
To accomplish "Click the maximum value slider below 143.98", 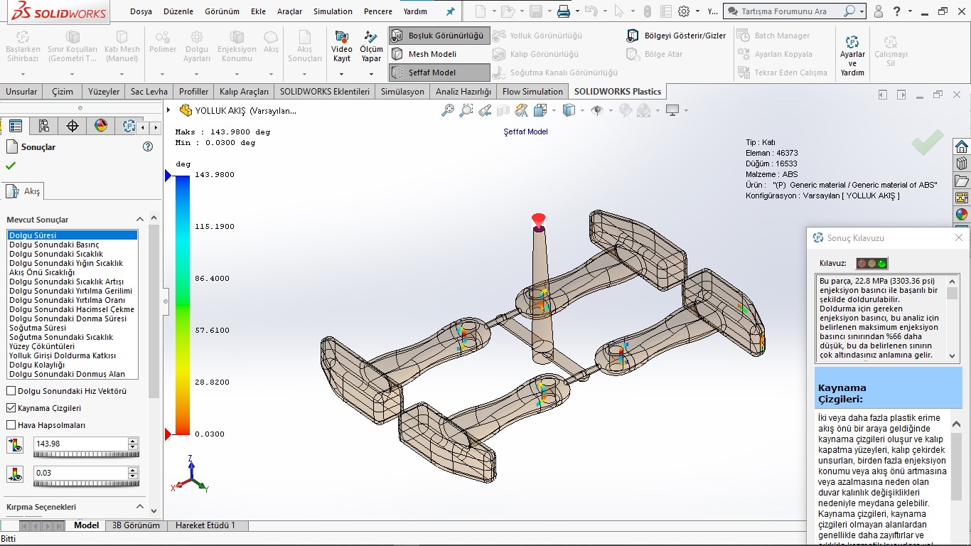I will point(86,455).
